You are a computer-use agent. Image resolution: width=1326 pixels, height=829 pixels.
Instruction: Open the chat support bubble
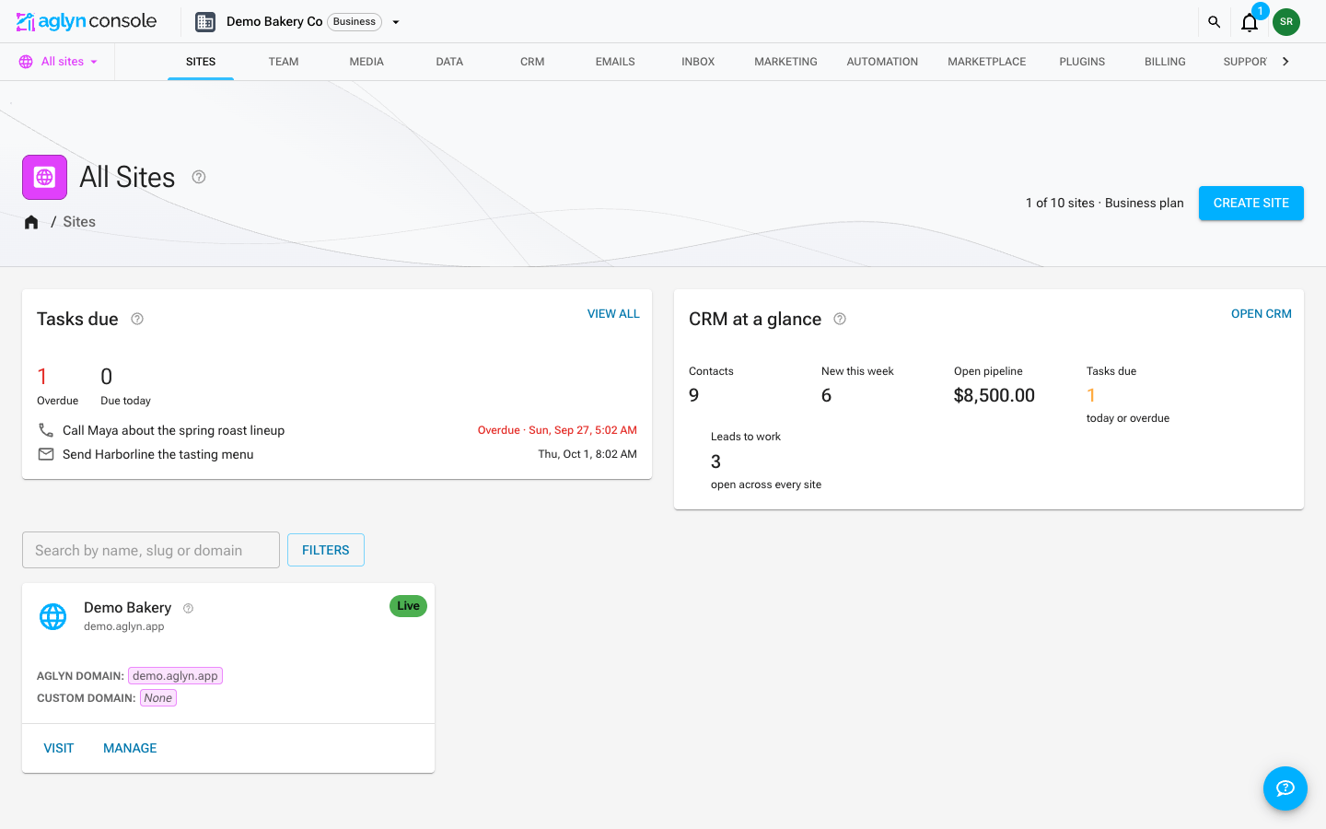(x=1285, y=788)
